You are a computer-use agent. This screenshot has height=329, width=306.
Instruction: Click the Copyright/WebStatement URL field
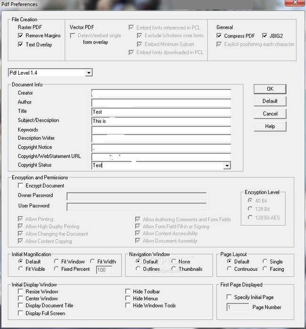click(161, 157)
